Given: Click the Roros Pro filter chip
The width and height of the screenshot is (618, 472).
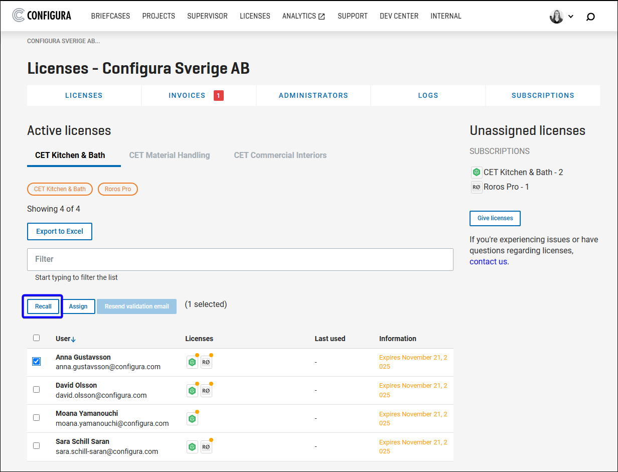Looking at the screenshot, I should tap(118, 189).
